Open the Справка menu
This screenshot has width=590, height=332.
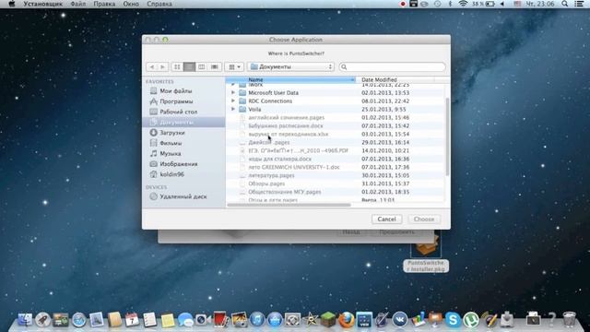[159, 4]
